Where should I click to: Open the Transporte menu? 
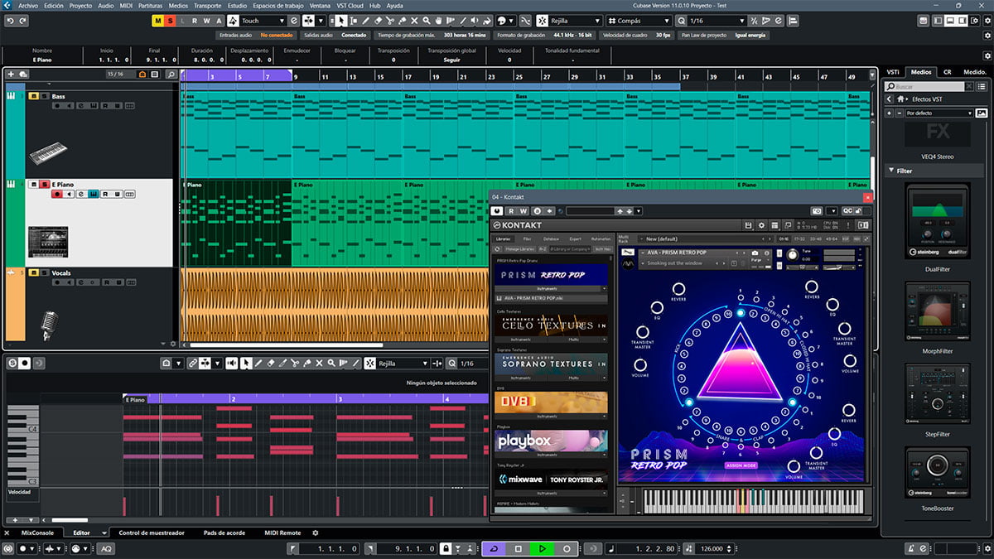coord(207,5)
